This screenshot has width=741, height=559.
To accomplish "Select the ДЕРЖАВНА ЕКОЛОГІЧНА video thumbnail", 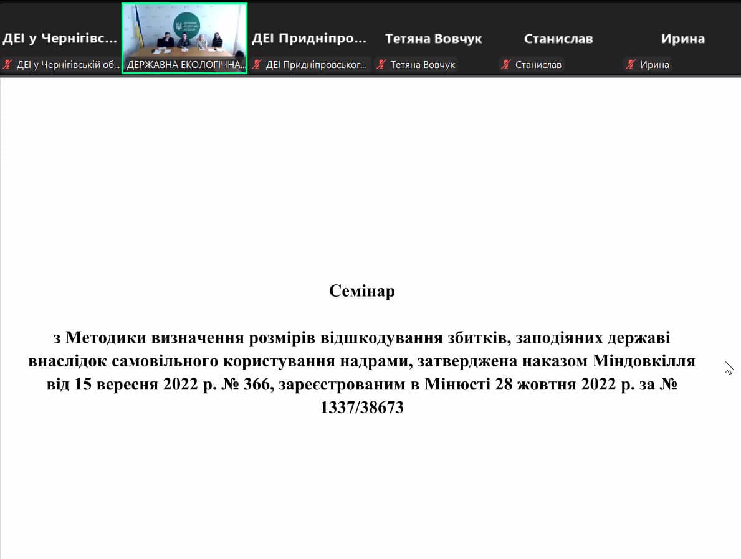I will tap(184, 38).
